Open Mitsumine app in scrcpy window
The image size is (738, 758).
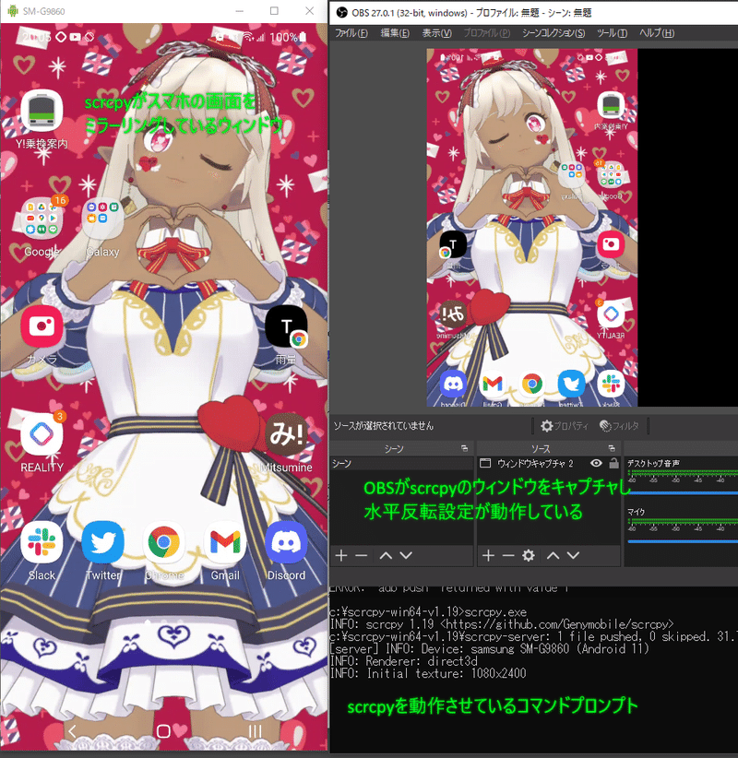click(x=286, y=434)
